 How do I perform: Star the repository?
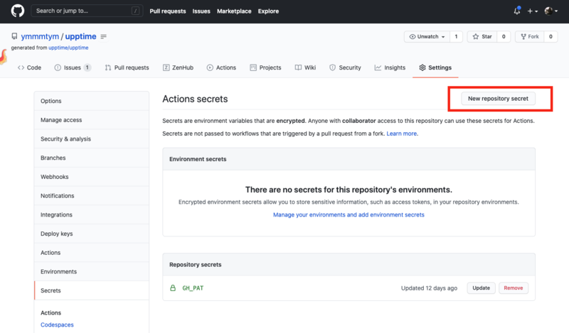(x=482, y=37)
